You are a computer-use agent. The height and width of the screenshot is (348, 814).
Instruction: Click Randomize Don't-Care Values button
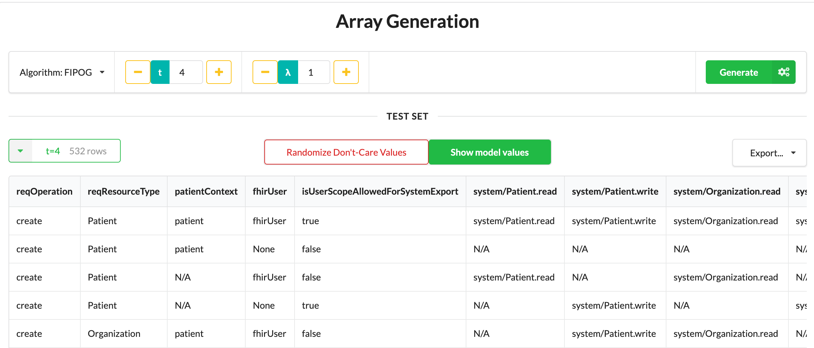click(346, 152)
